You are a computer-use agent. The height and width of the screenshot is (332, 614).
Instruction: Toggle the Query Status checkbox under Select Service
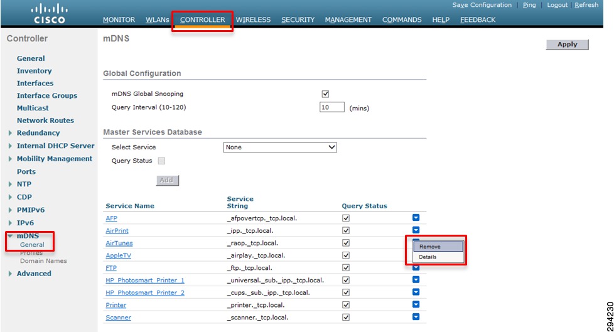[161, 161]
